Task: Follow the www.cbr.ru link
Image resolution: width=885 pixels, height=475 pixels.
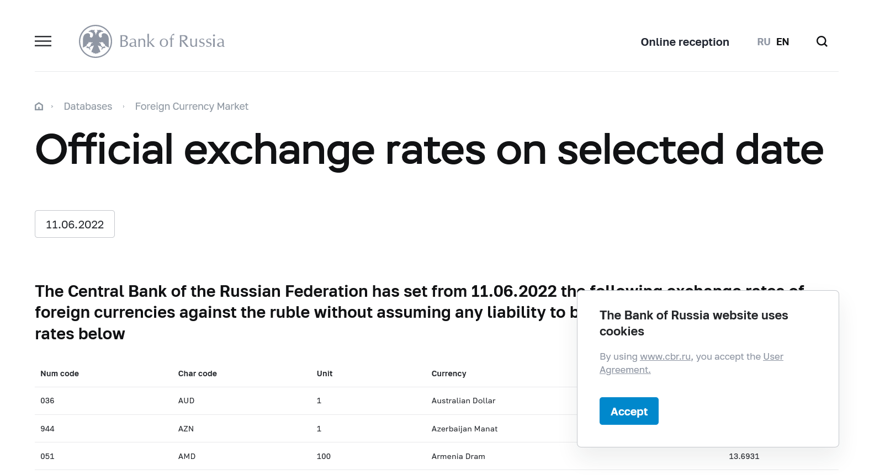Action: (x=665, y=356)
